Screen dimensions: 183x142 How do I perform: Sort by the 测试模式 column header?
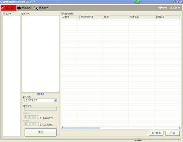tap(141, 17)
